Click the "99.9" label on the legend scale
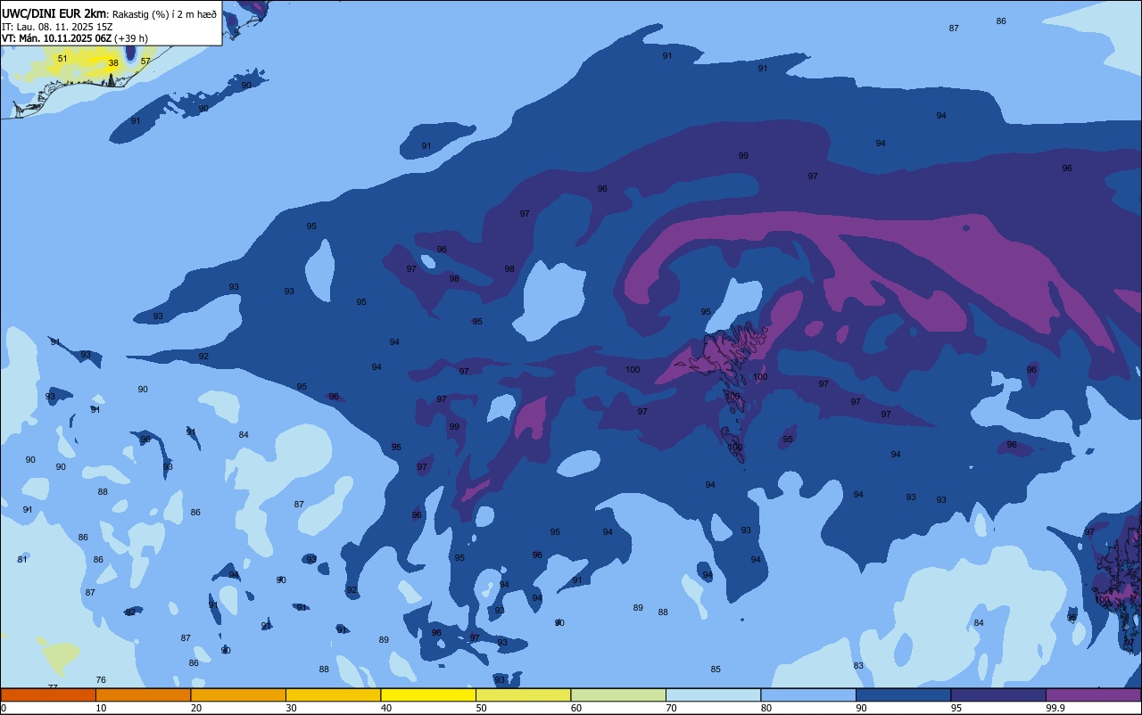The width and height of the screenshot is (1142, 715). 1055,708
